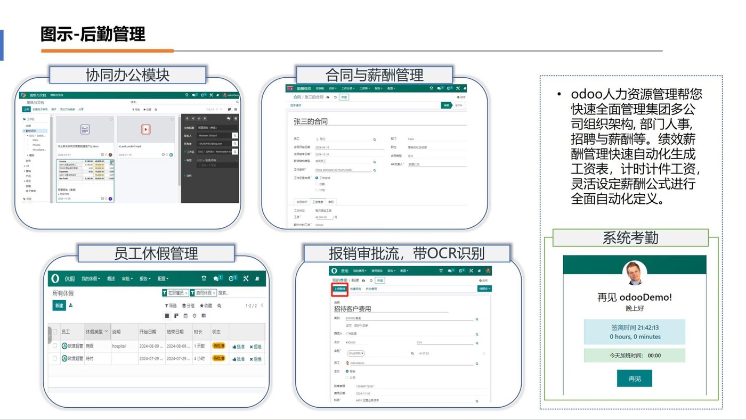Image resolution: width=746 pixels, height=420 pixels.
Task: Select 计划 radio in contract form
Action: [317, 190]
